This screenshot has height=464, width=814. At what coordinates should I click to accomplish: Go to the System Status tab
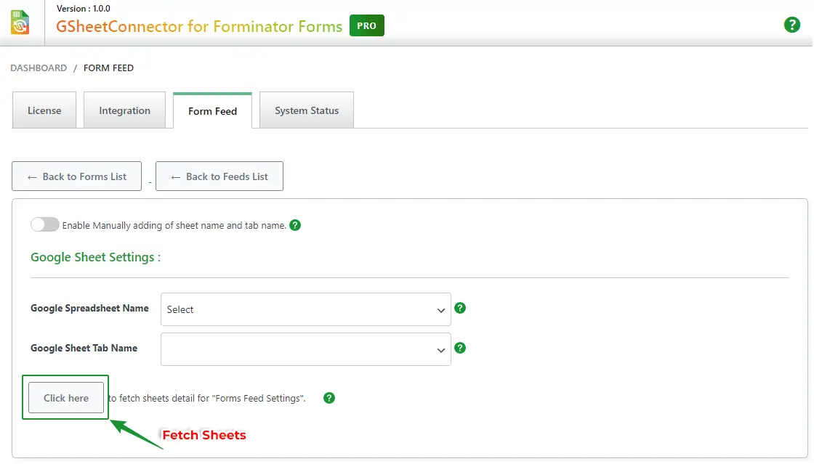point(306,110)
